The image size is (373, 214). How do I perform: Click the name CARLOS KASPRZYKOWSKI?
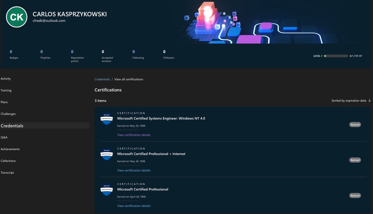(70, 14)
